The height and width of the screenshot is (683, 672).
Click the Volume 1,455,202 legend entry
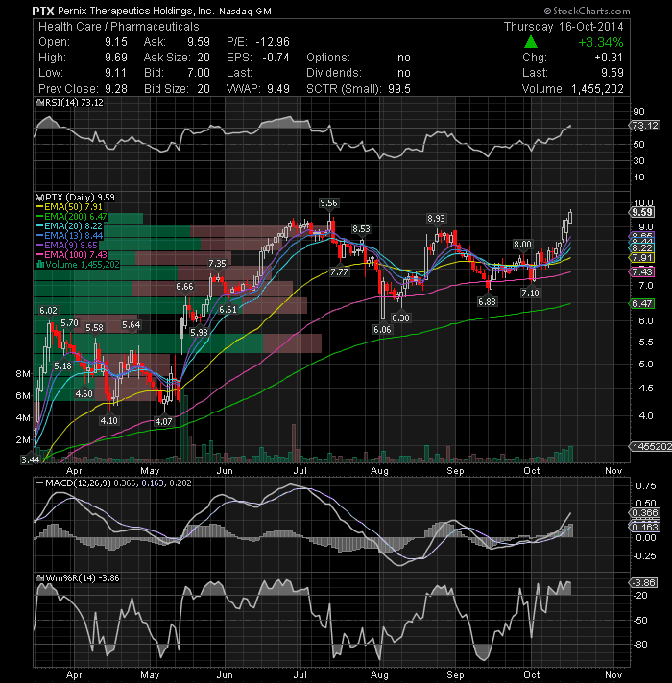pyautogui.click(x=83, y=265)
